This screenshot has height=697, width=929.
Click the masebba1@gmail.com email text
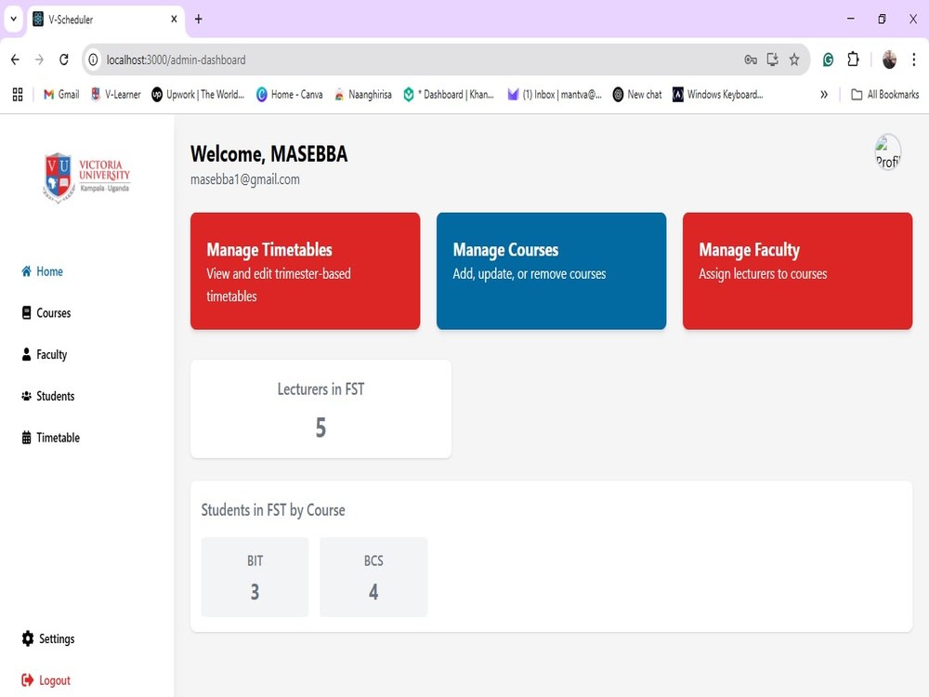pyautogui.click(x=244, y=179)
